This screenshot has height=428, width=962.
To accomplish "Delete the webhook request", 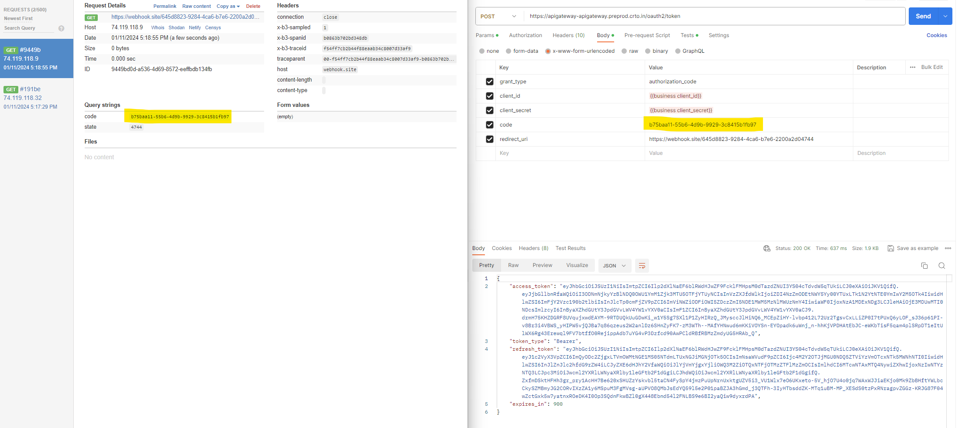I will tap(253, 6).
